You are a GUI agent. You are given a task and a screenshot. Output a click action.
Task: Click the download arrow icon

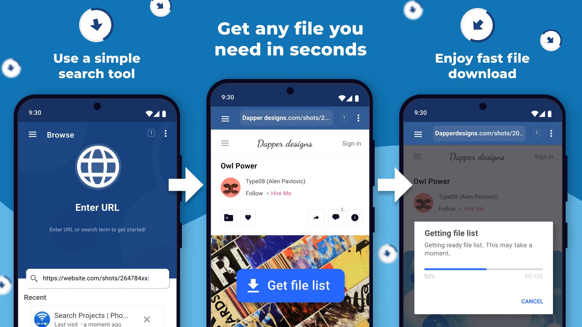254,285
